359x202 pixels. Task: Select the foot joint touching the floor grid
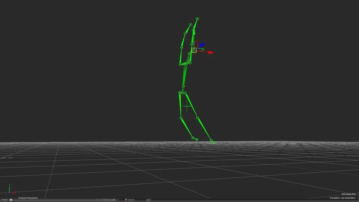213,143
